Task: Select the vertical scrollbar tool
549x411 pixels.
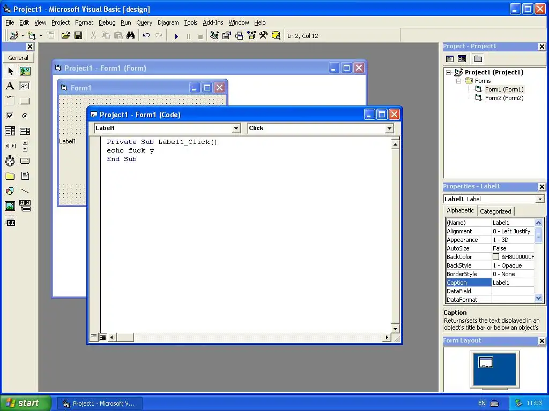Action: (x=25, y=146)
